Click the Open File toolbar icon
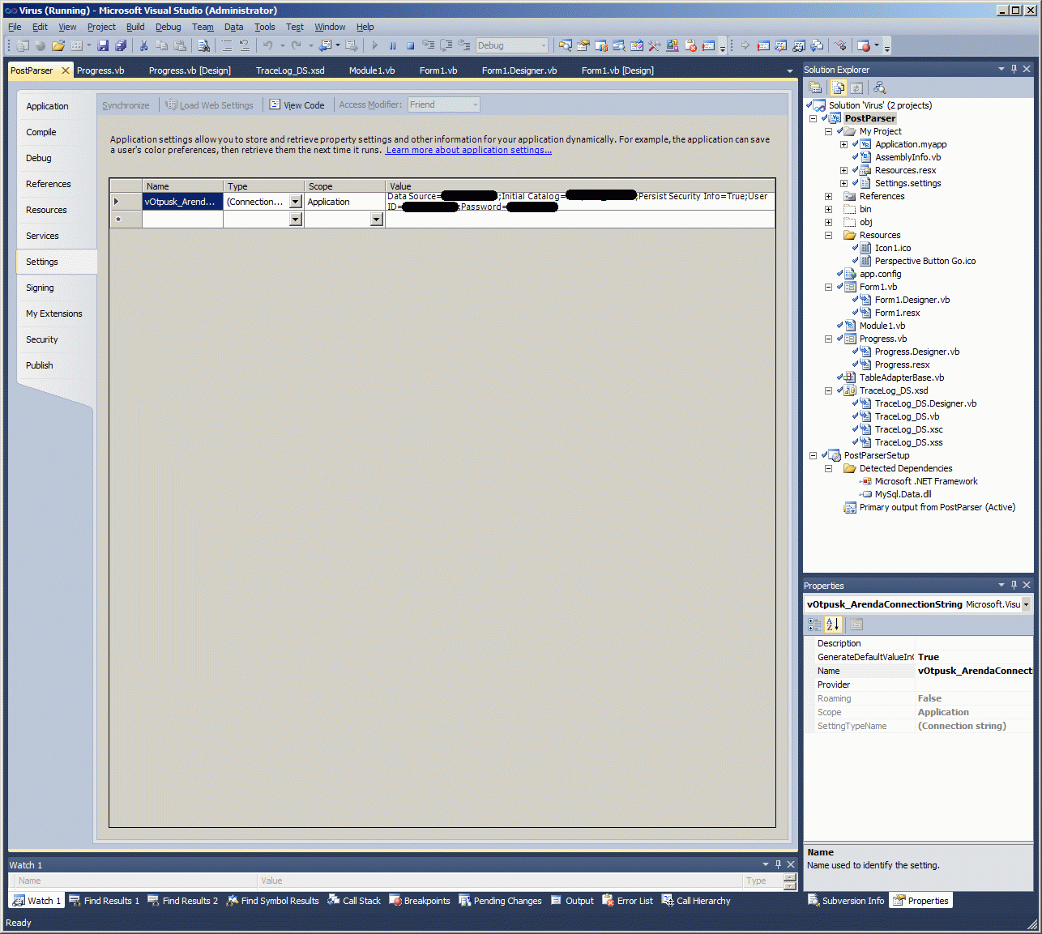Viewport: 1042px width, 934px height. (58, 45)
